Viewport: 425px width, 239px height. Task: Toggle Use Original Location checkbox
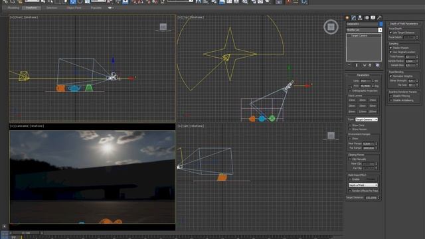pos(391,52)
